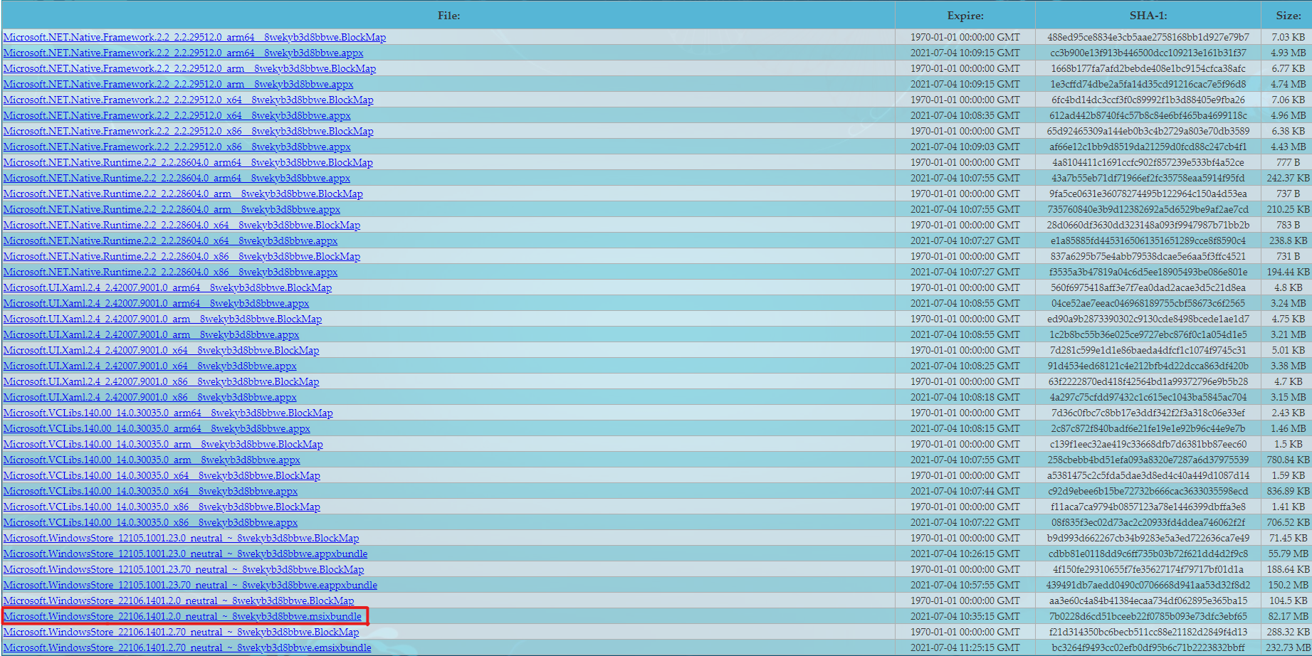This screenshot has width=1312, height=656.
Task: Open UI.Xaml.2.4 x64 BlockMap link
Action: point(161,350)
